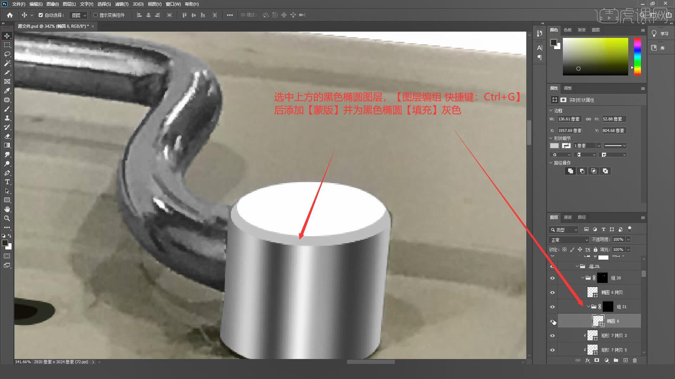
Task: Enable the 显示变换控件 checkbox
Action: tap(95, 15)
